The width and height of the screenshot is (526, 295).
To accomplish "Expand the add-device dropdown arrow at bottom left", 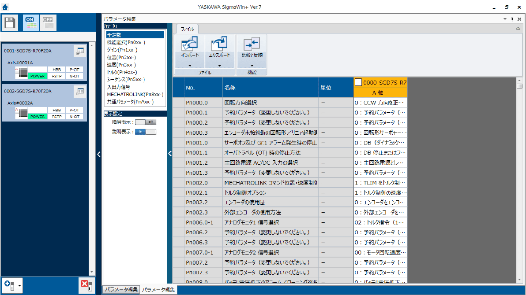I will pos(20,285).
